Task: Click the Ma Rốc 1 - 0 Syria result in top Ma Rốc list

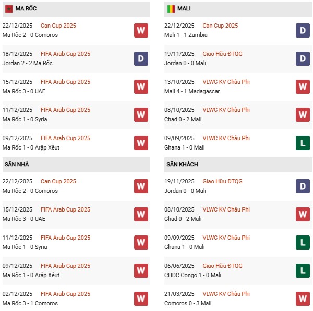Action: click(x=25, y=119)
